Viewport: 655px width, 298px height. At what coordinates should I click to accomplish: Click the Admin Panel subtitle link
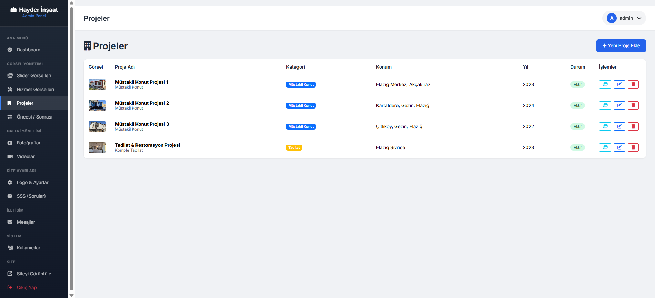pyautogui.click(x=34, y=16)
